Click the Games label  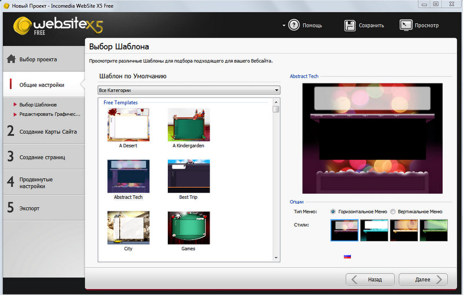point(189,249)
